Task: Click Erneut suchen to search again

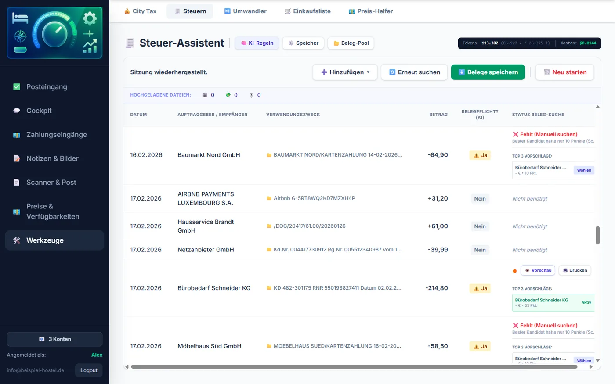Action: click(414, 72)
